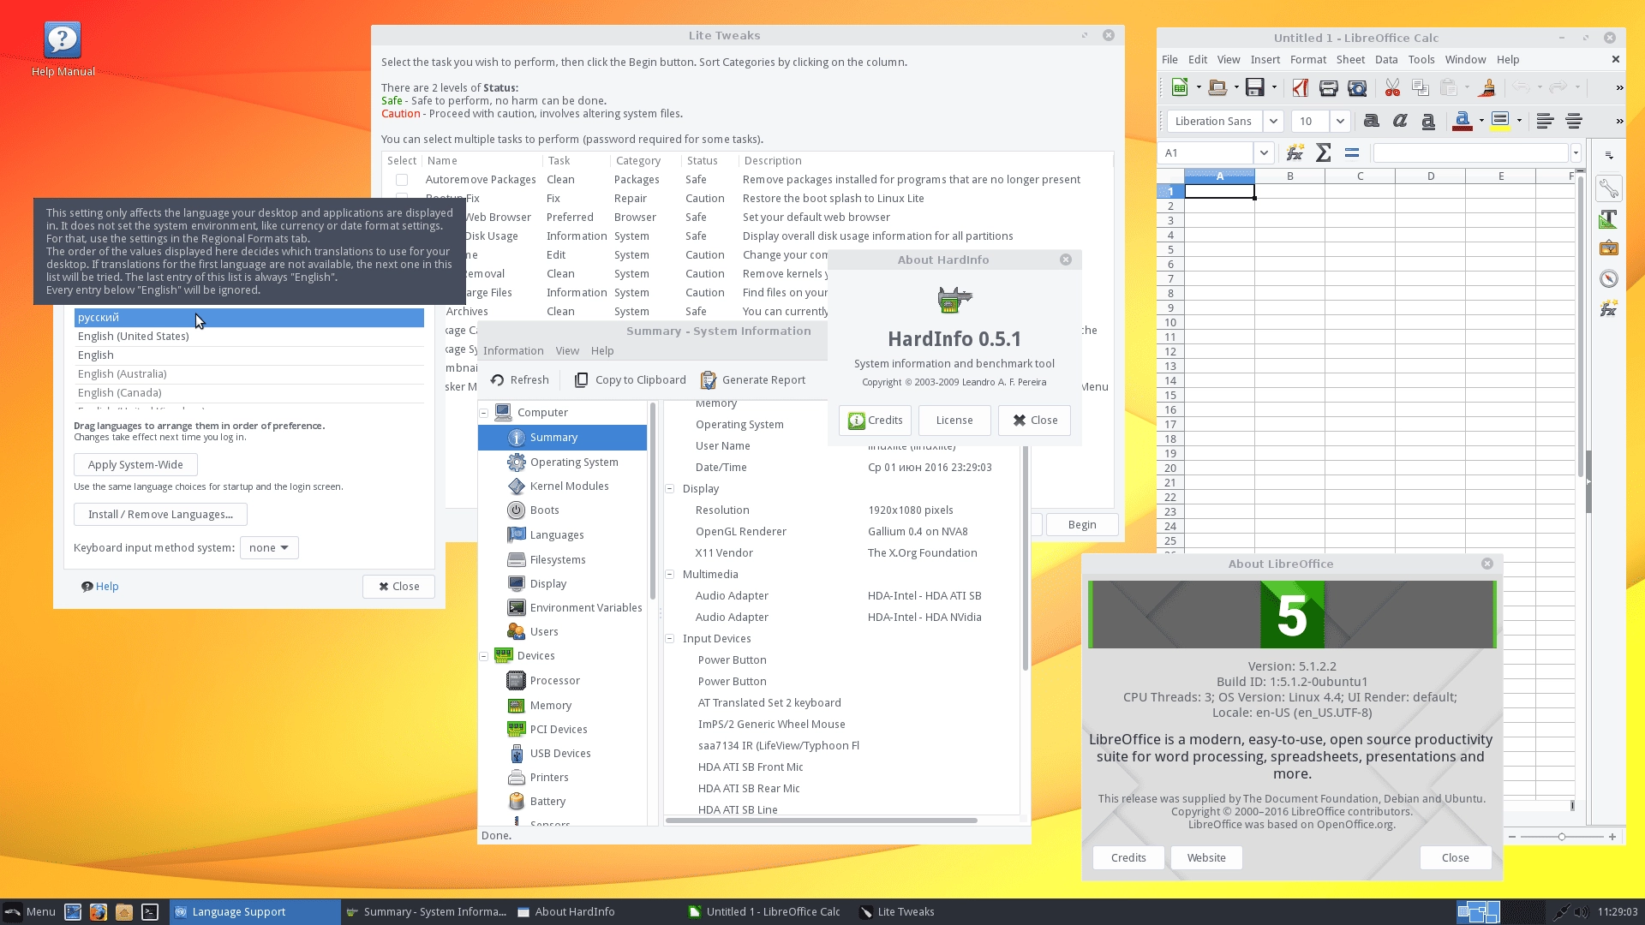
Task: Toggle Italic formatting in Calc
Action: click(1400, 121)
